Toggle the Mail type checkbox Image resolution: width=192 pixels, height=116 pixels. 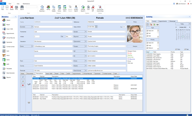coord(147,36)
